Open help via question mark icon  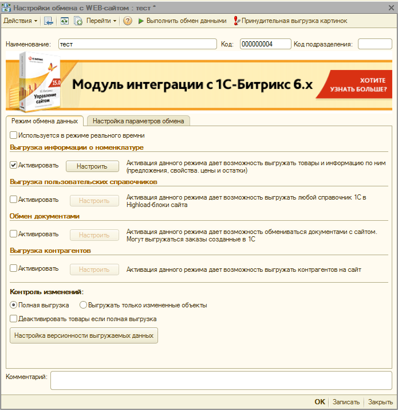click(128, 21)
